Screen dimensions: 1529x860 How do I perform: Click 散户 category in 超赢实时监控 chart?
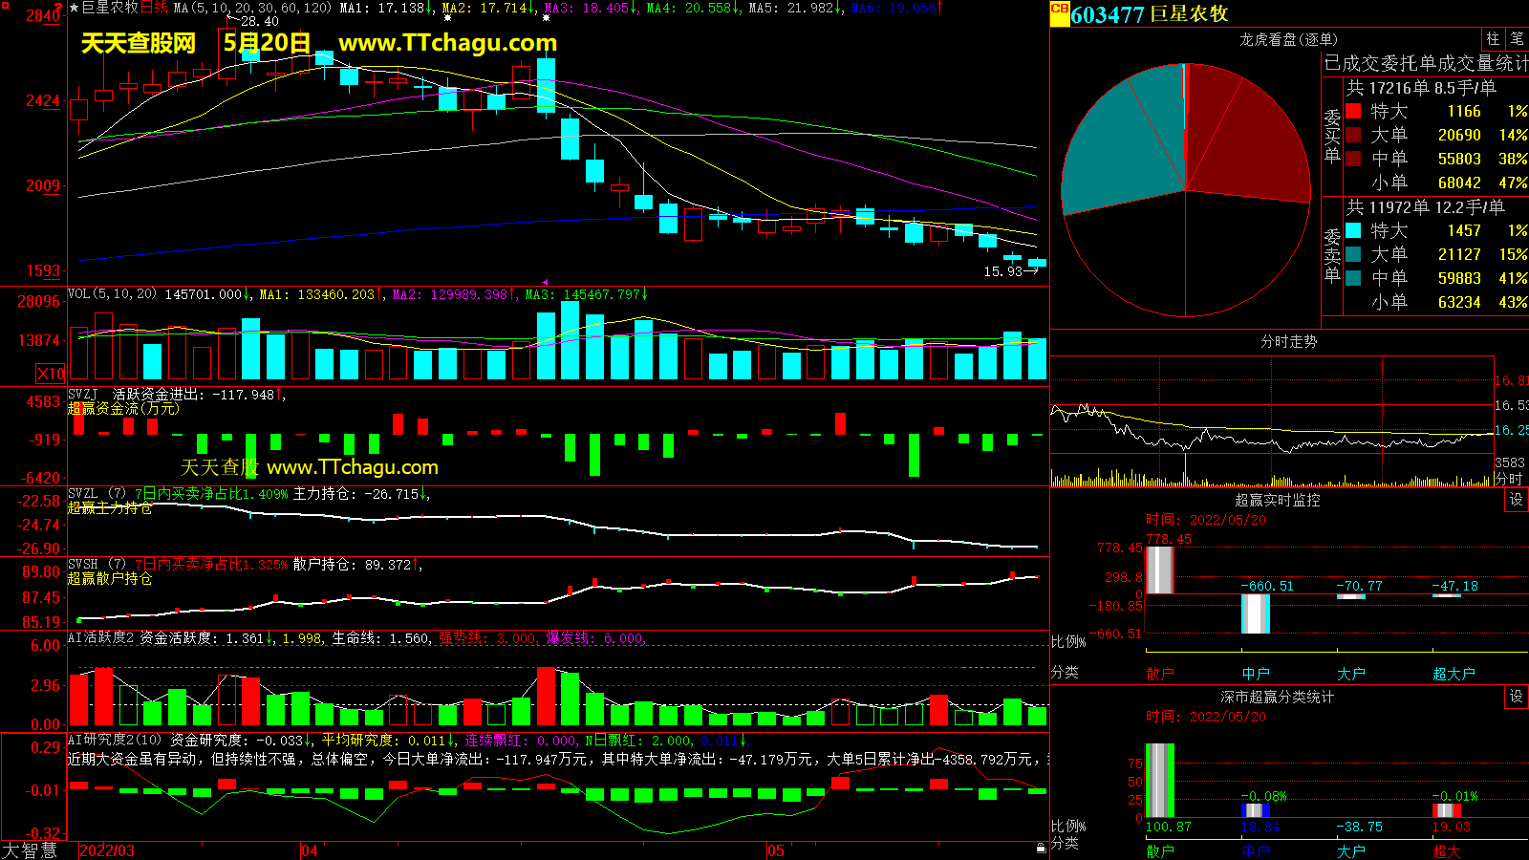click(1159, 674)
